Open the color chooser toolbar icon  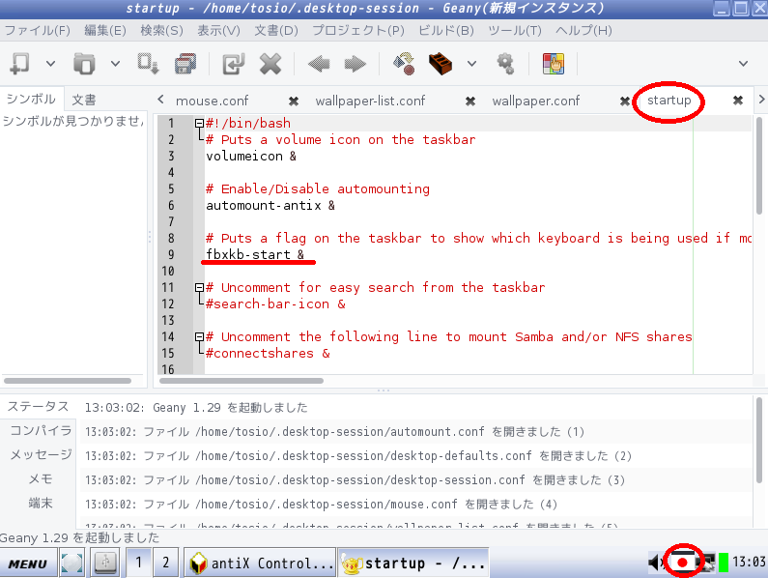554,64
